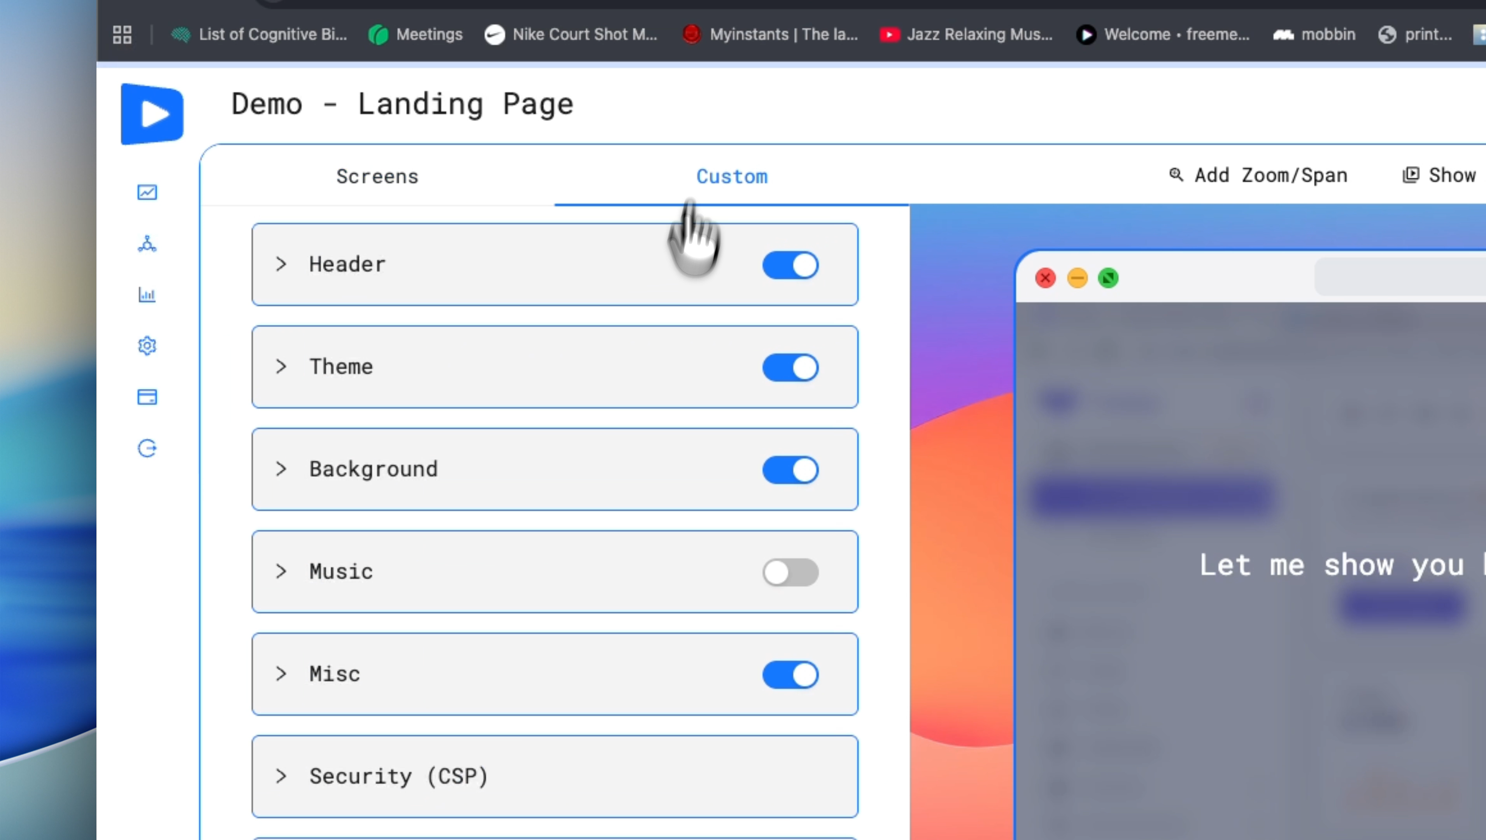Open the integrations nodes sidebar icon
1486x840 pixels.
147,243
